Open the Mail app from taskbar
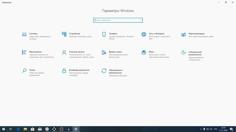The height and width of the screenshot is (132, 236). coord(40,129)
